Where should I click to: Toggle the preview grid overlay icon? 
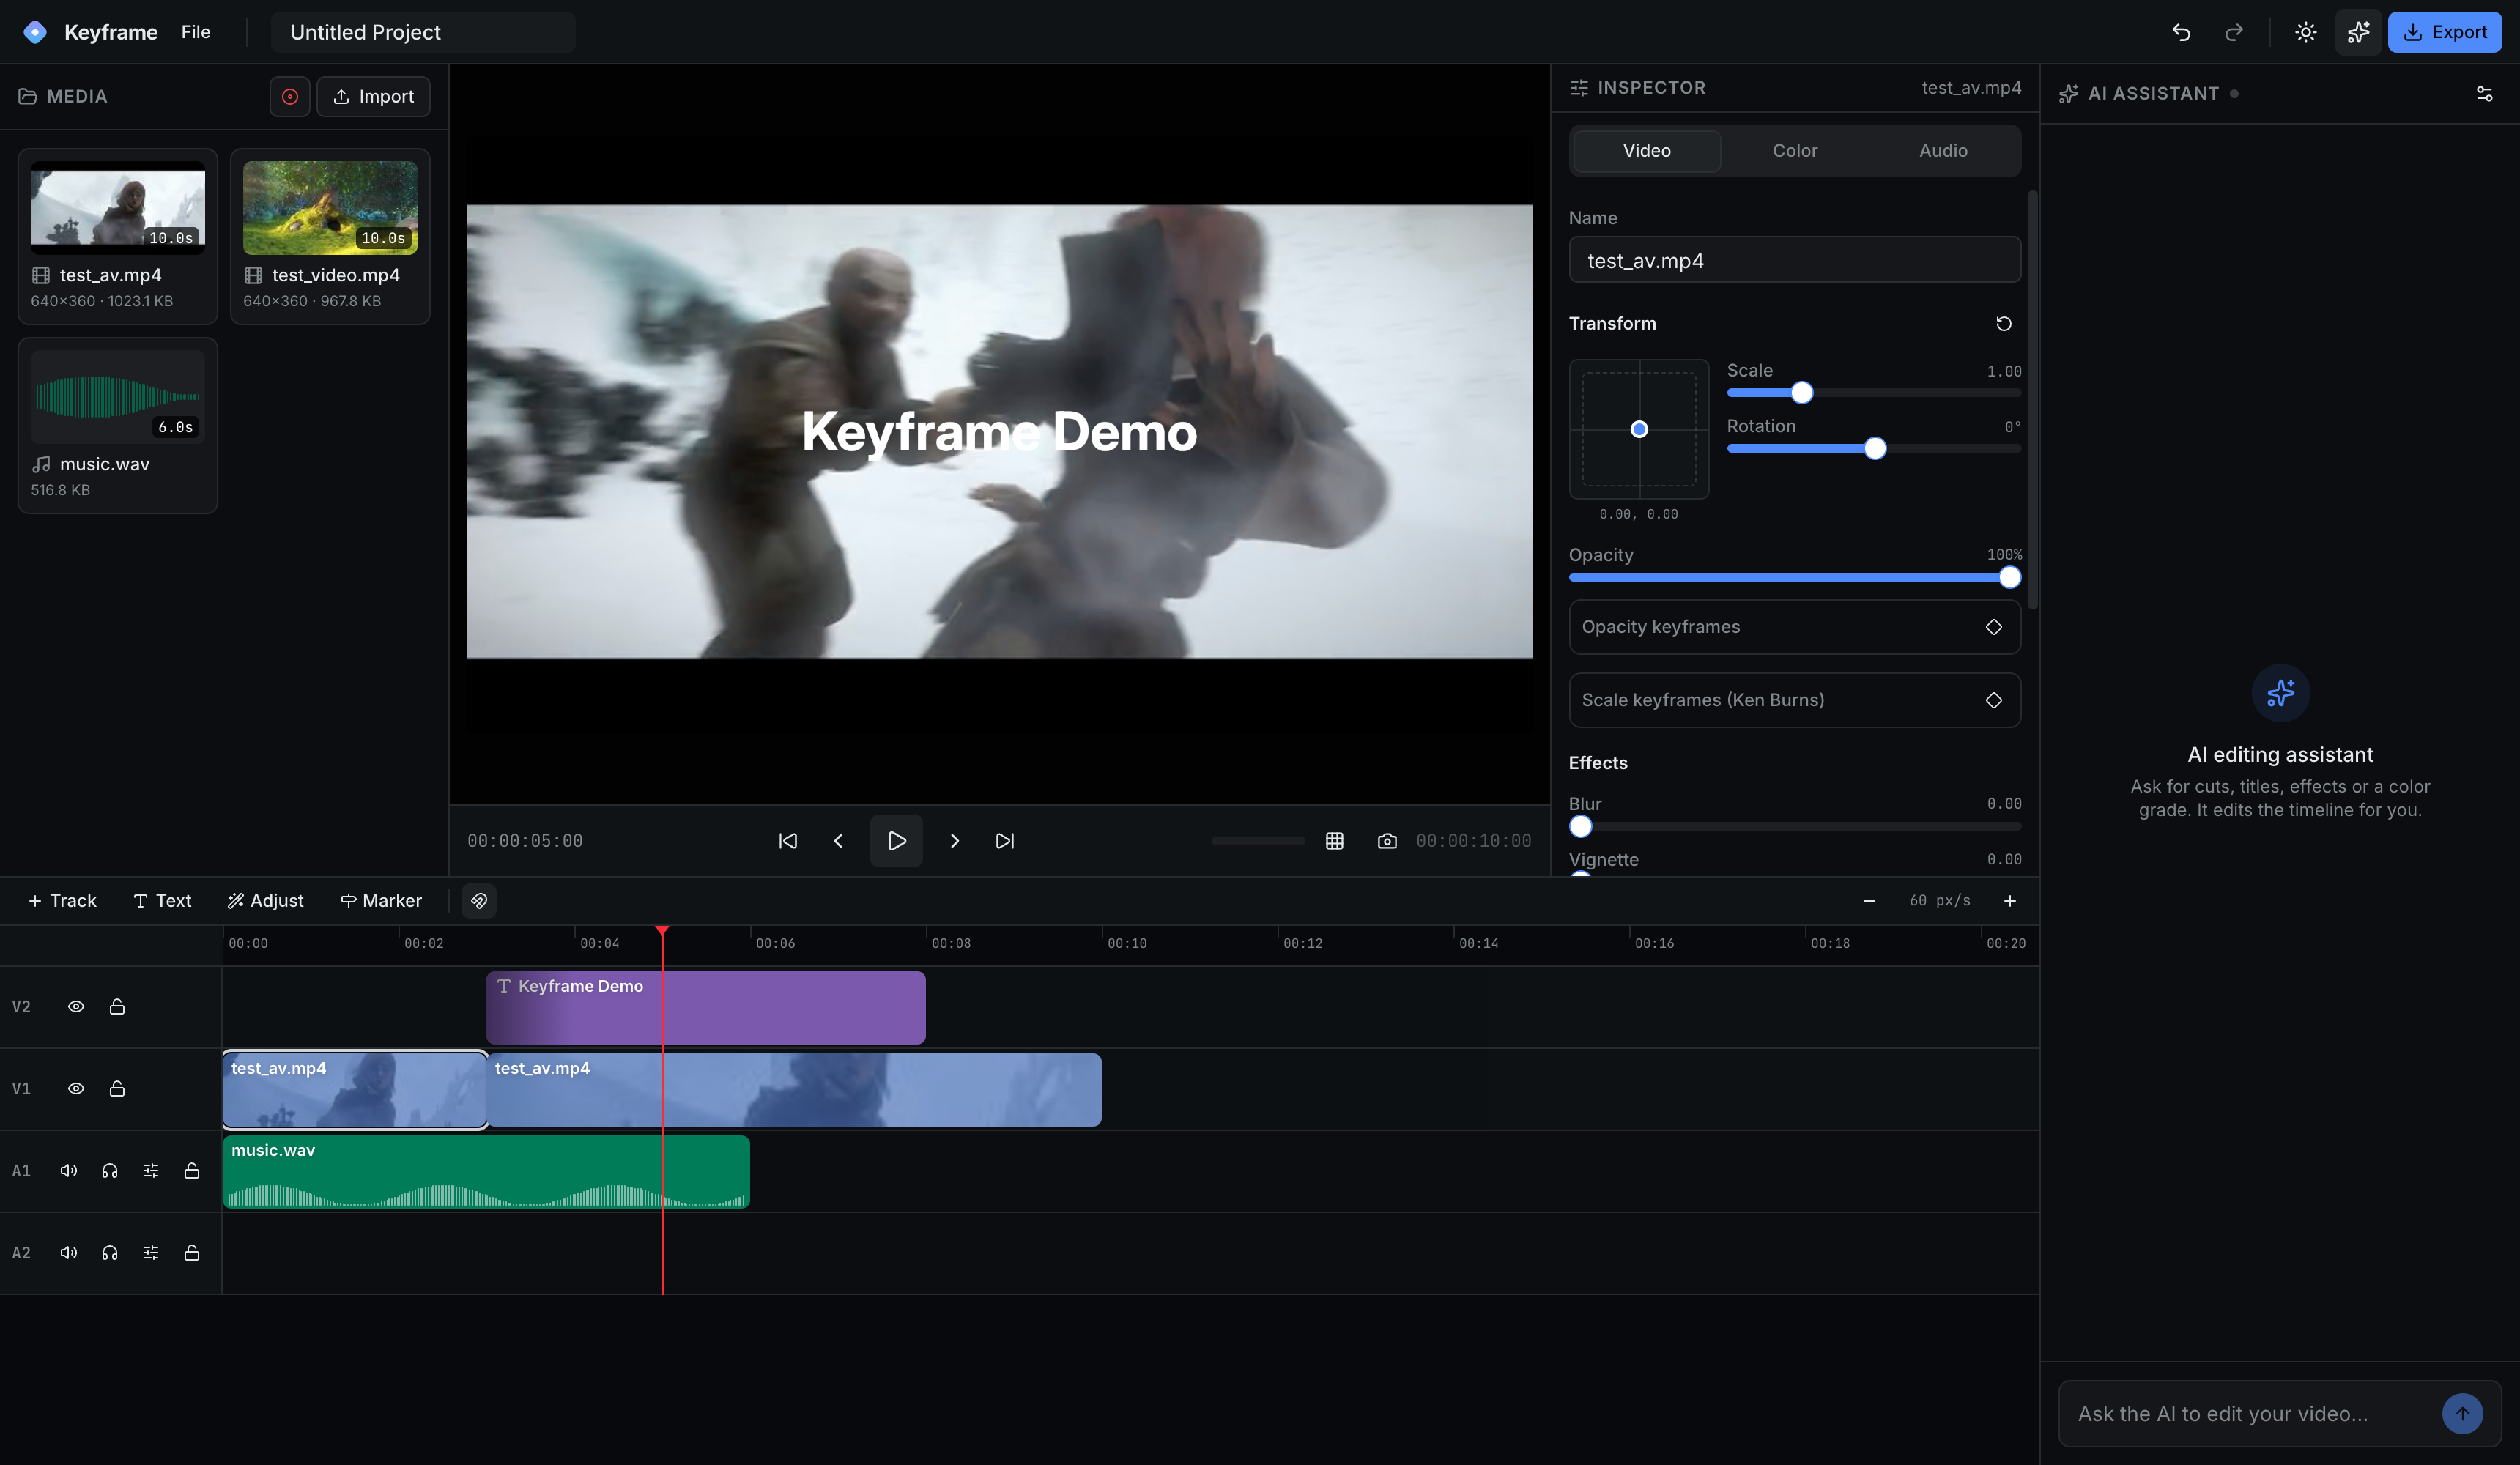coord(1334,841)
